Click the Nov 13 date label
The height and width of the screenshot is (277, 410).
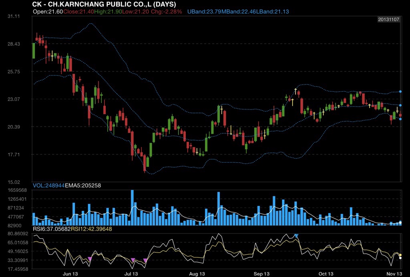point(394,274)
